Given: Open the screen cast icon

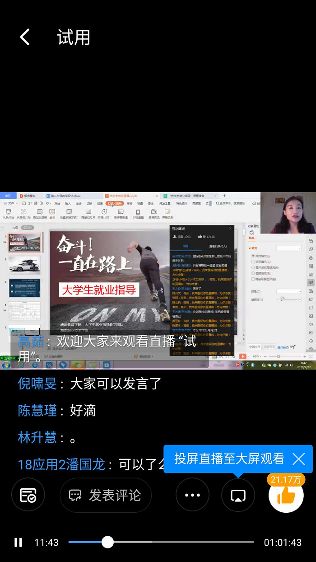Looking at the screenshot, I should click(238, 495).
